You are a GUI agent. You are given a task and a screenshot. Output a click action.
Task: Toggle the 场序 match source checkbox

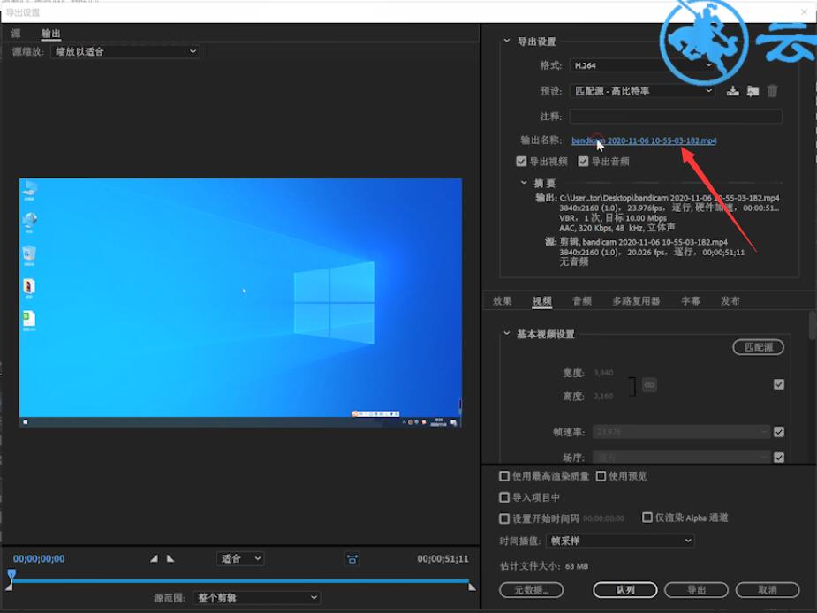click(x=778, y=458)
